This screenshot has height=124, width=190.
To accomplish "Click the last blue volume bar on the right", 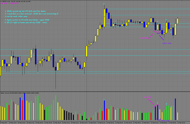I will click(x=175, y=109).
